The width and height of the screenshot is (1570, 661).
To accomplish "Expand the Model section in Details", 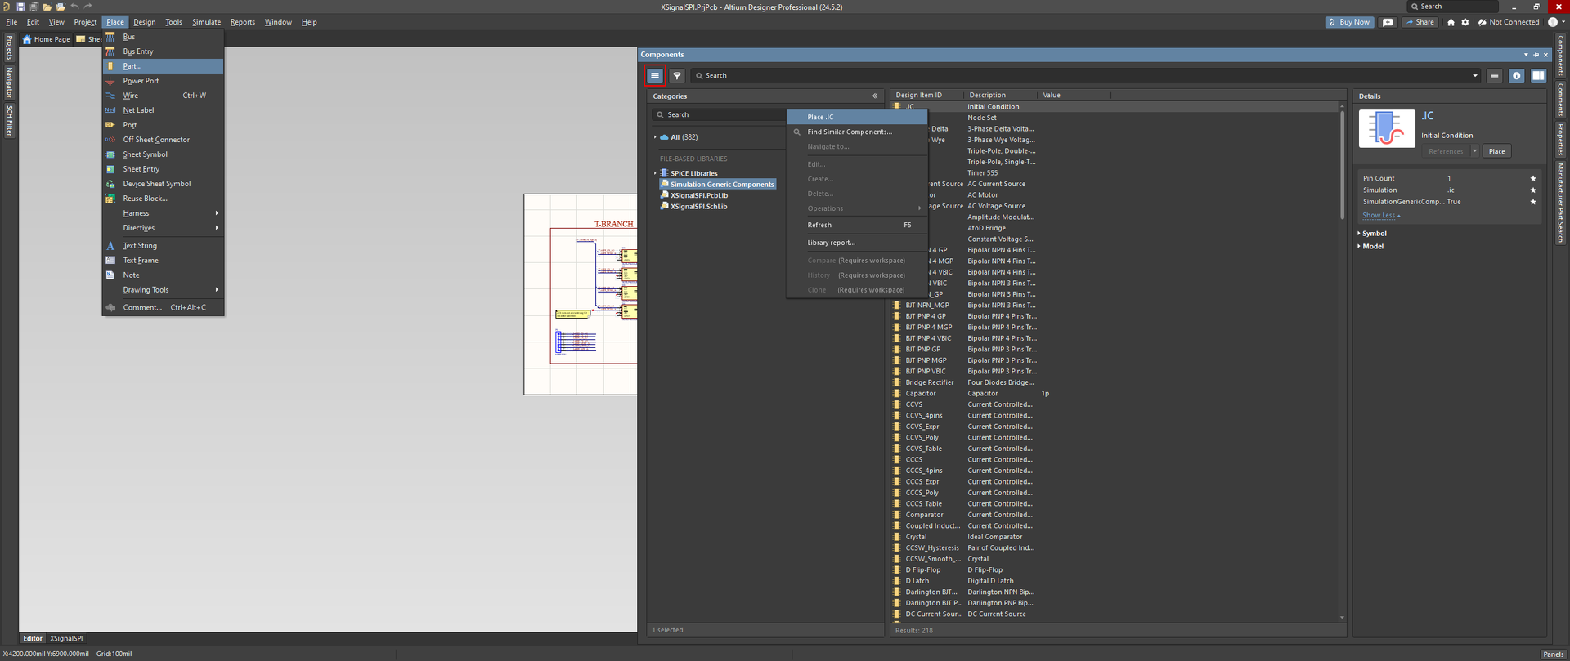I will (1359, 246).
